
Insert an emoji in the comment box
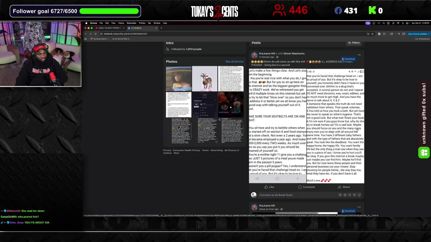345,195
